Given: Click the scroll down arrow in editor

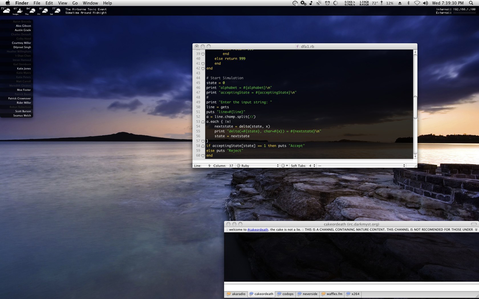Looking at the screenshot, I should pyautogui.click(x=415, y=157).
